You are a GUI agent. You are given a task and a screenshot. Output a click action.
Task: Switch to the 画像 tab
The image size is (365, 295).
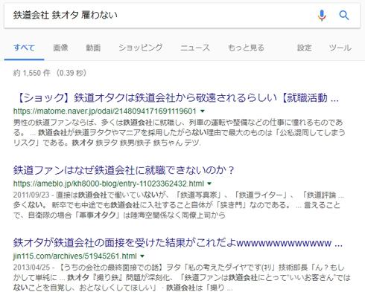60,48
